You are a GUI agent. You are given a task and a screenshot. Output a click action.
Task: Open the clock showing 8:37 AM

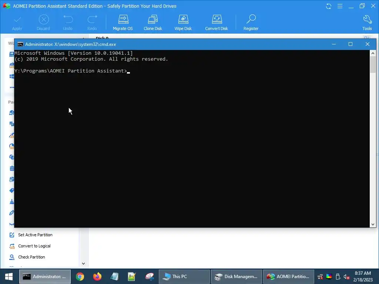tap(363, 277)
